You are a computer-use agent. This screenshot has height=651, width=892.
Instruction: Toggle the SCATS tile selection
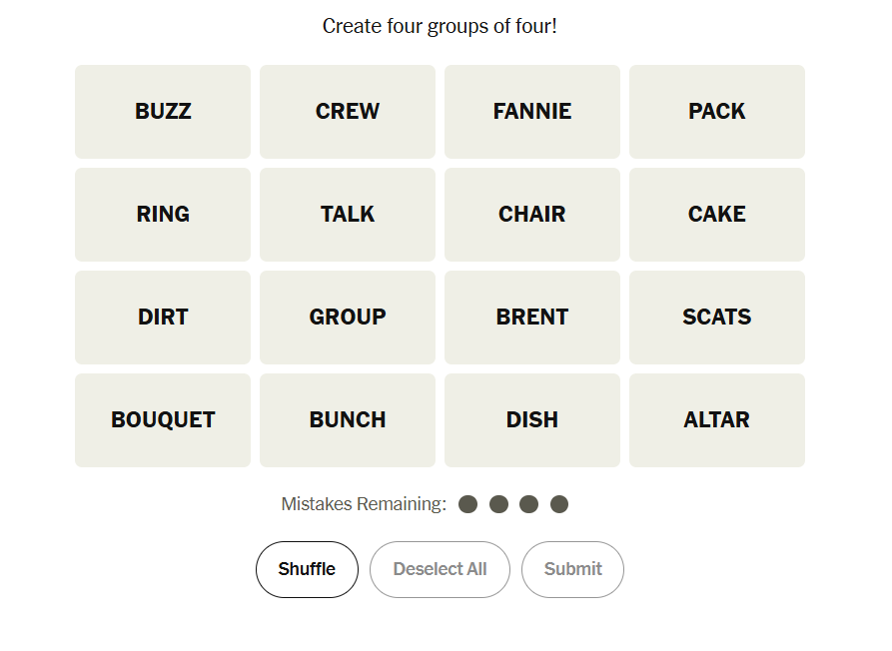point(717,318)
